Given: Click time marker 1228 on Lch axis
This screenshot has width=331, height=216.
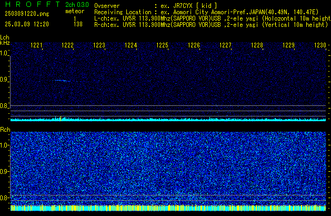Looking at the screenshot, I should [257, 45].
